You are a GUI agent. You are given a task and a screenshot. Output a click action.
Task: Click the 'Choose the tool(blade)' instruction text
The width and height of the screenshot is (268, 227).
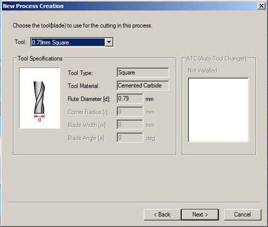point(83,25)
